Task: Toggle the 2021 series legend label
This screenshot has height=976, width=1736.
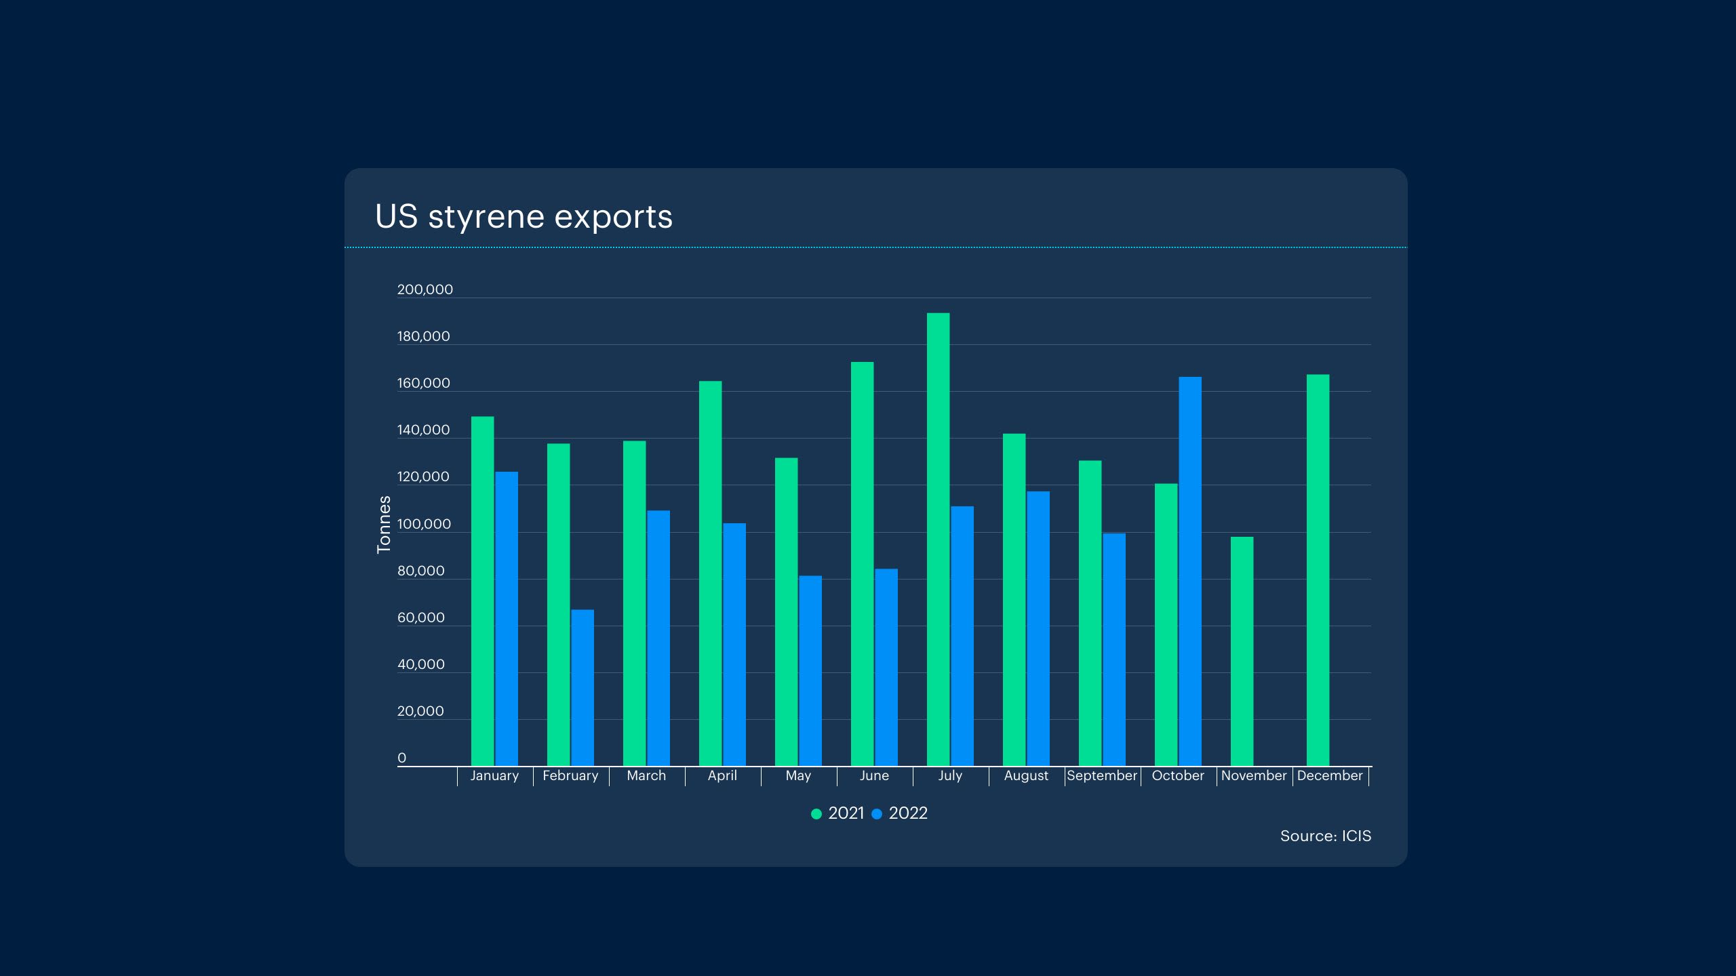Action: point(846,813)
